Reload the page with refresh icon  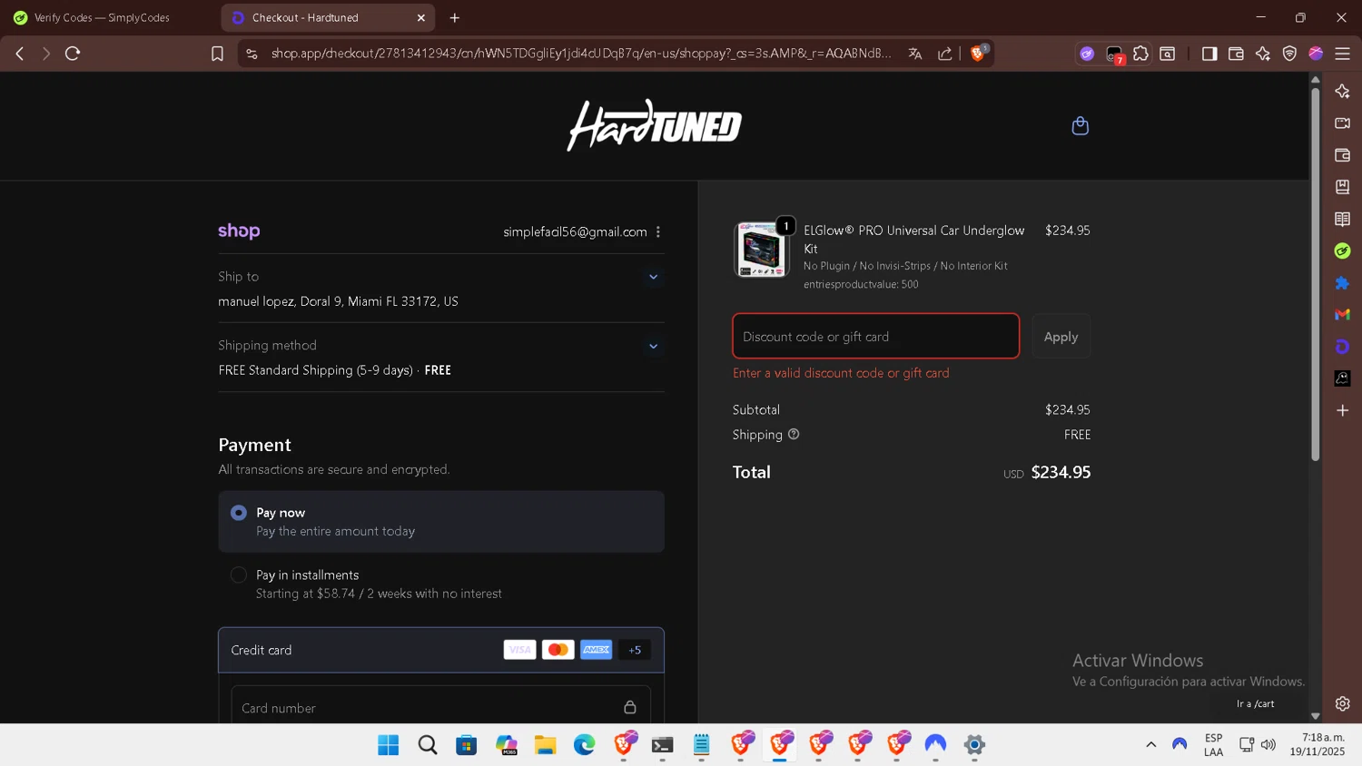(73, 54)
